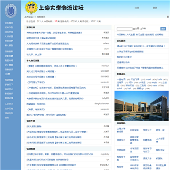Open 上海大学新闻网 in campus navigation
The width and height of the screenshot is (170, 170).
121,130
